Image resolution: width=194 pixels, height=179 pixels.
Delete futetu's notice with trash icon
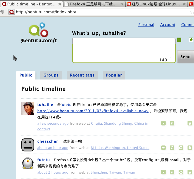pos(190,172)
